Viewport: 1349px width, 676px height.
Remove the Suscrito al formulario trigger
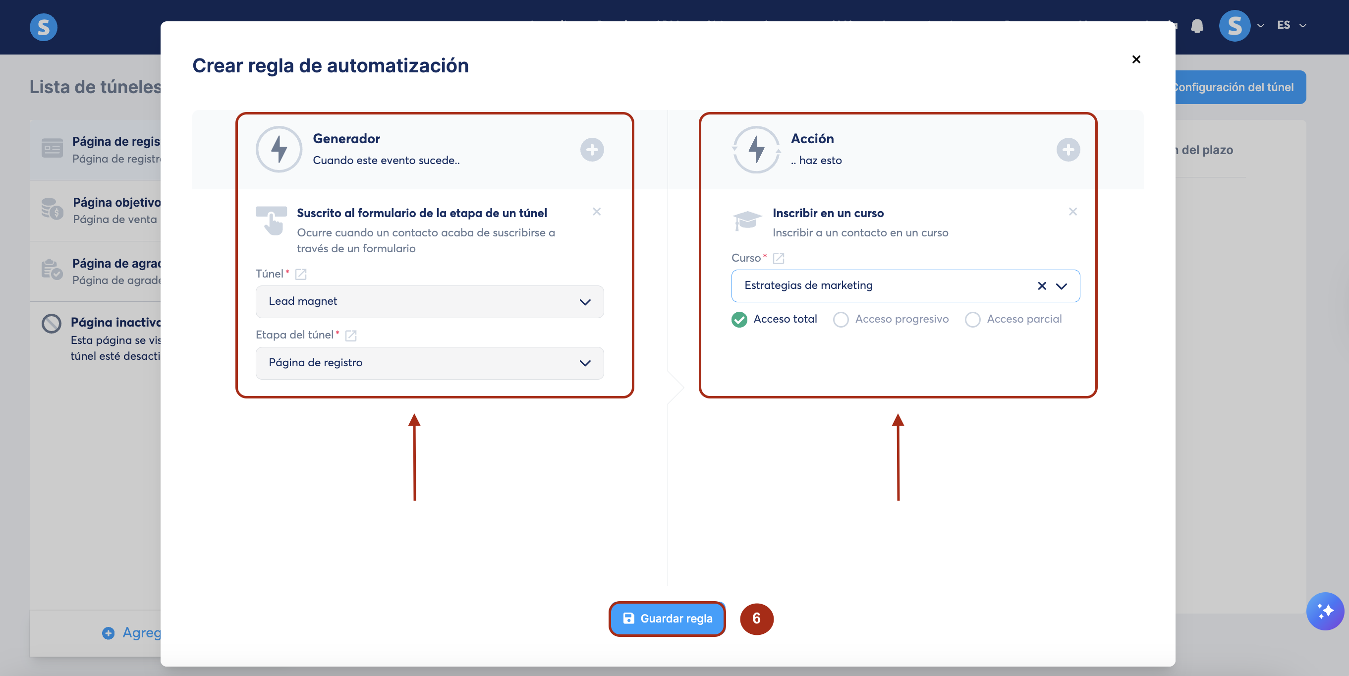[x=597, y=212]
